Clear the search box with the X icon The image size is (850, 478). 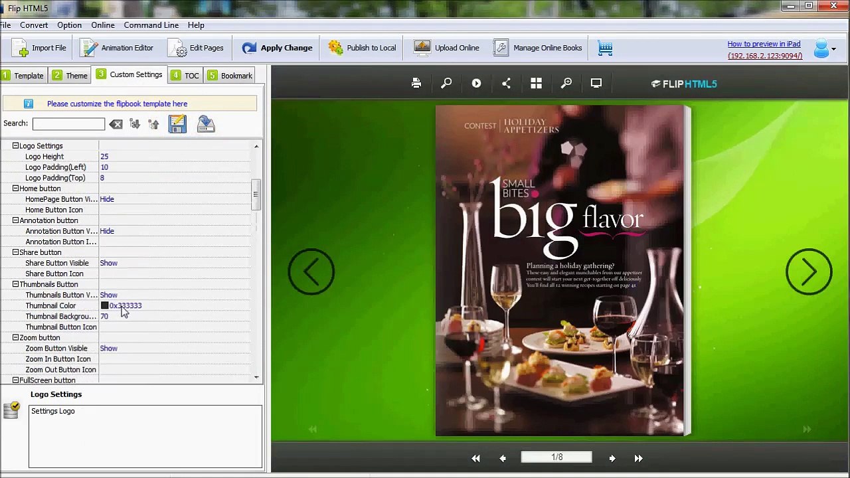[116, 124]
